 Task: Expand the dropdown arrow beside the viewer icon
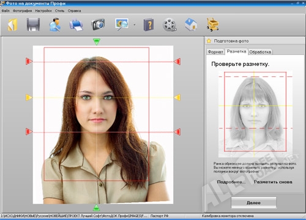[135, 24]
